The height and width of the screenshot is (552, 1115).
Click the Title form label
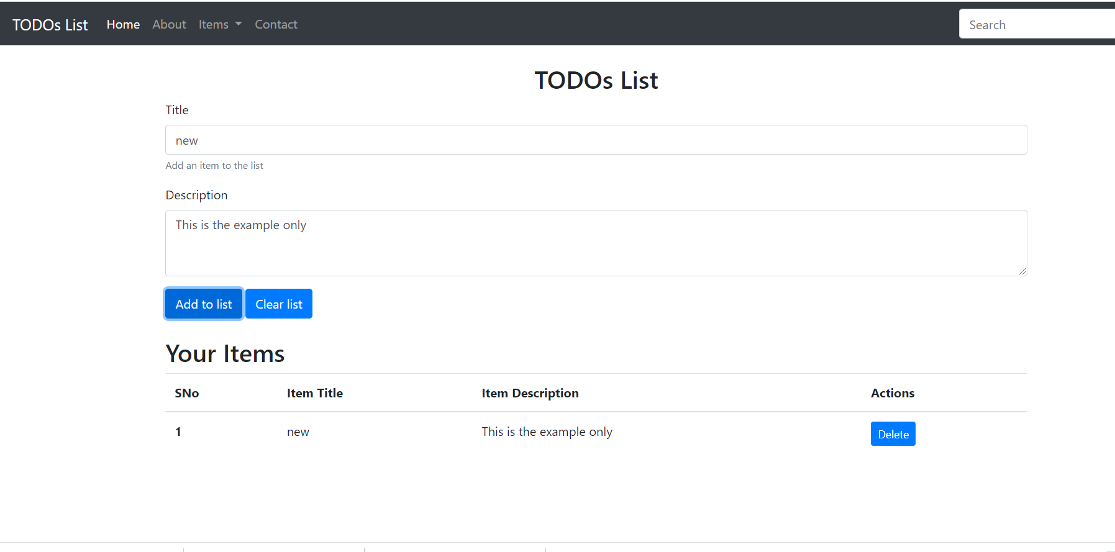click(177, 110)
